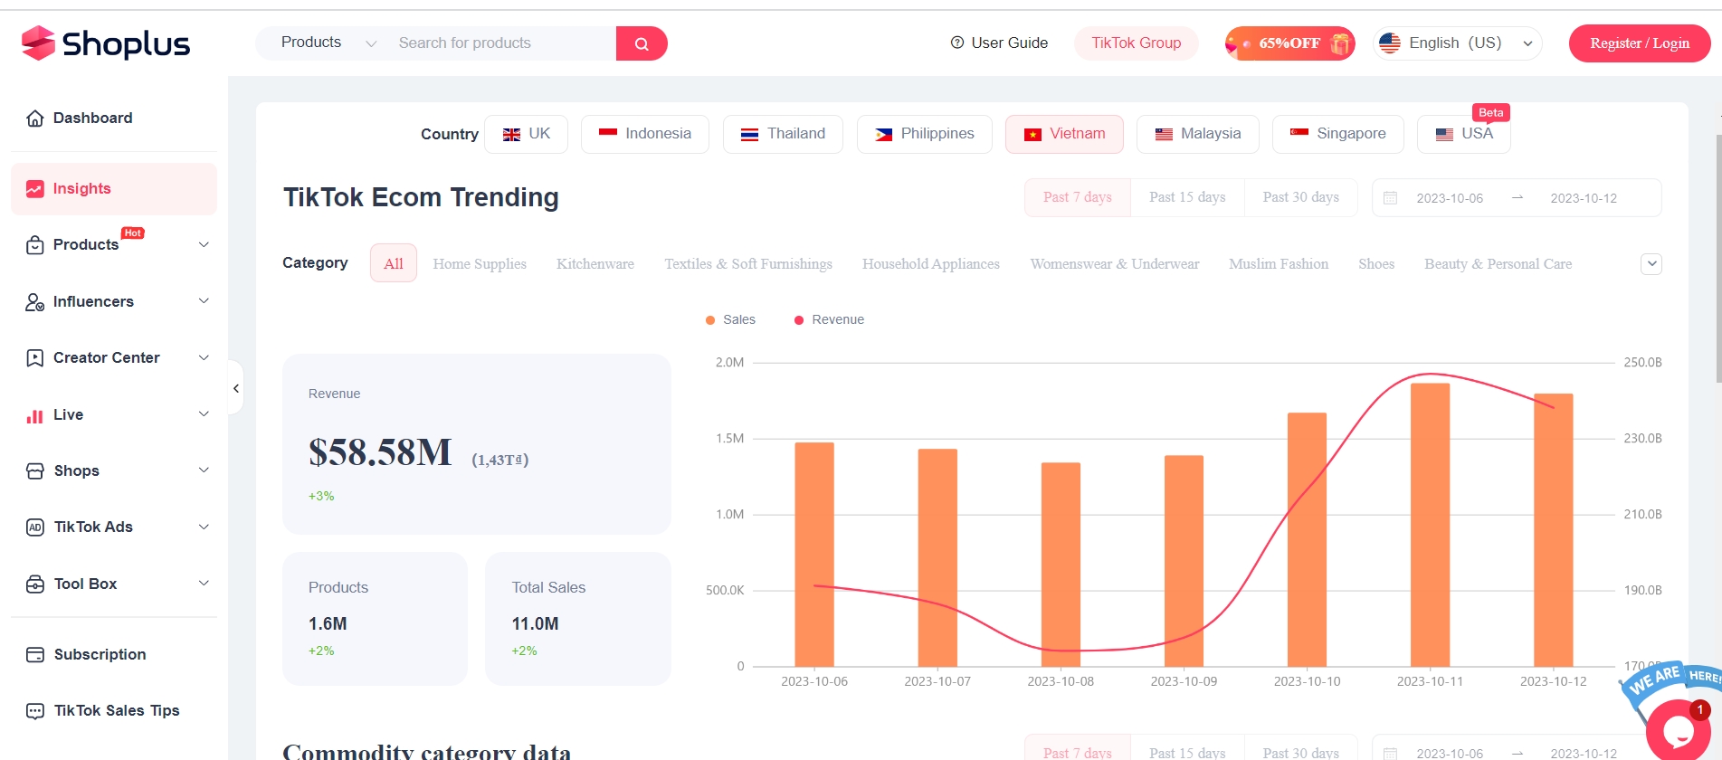Click the Products bag icon
Screen dimensions: 1722x760
click(x=35, y=245)
